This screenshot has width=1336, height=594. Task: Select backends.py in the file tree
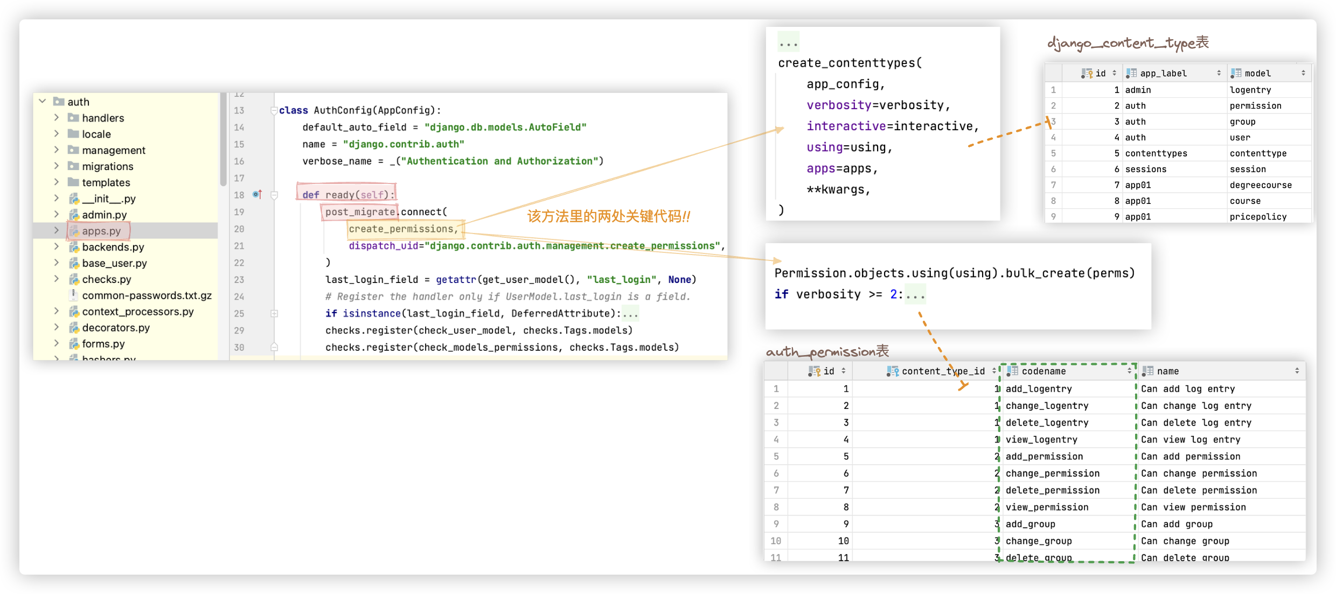click(x=113, y=247)
